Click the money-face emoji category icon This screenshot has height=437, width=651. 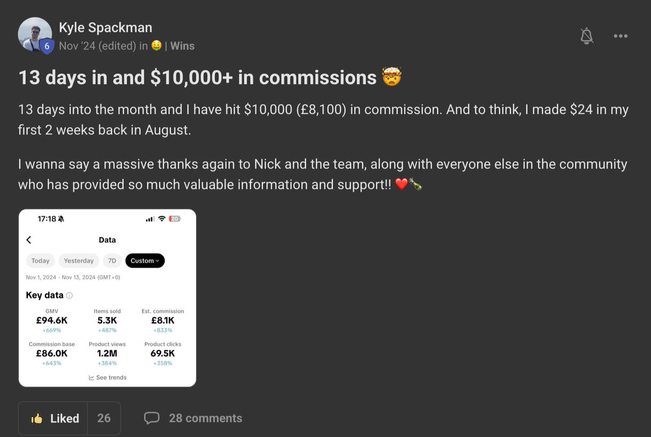pyautogui.click(x=156, y=46)
